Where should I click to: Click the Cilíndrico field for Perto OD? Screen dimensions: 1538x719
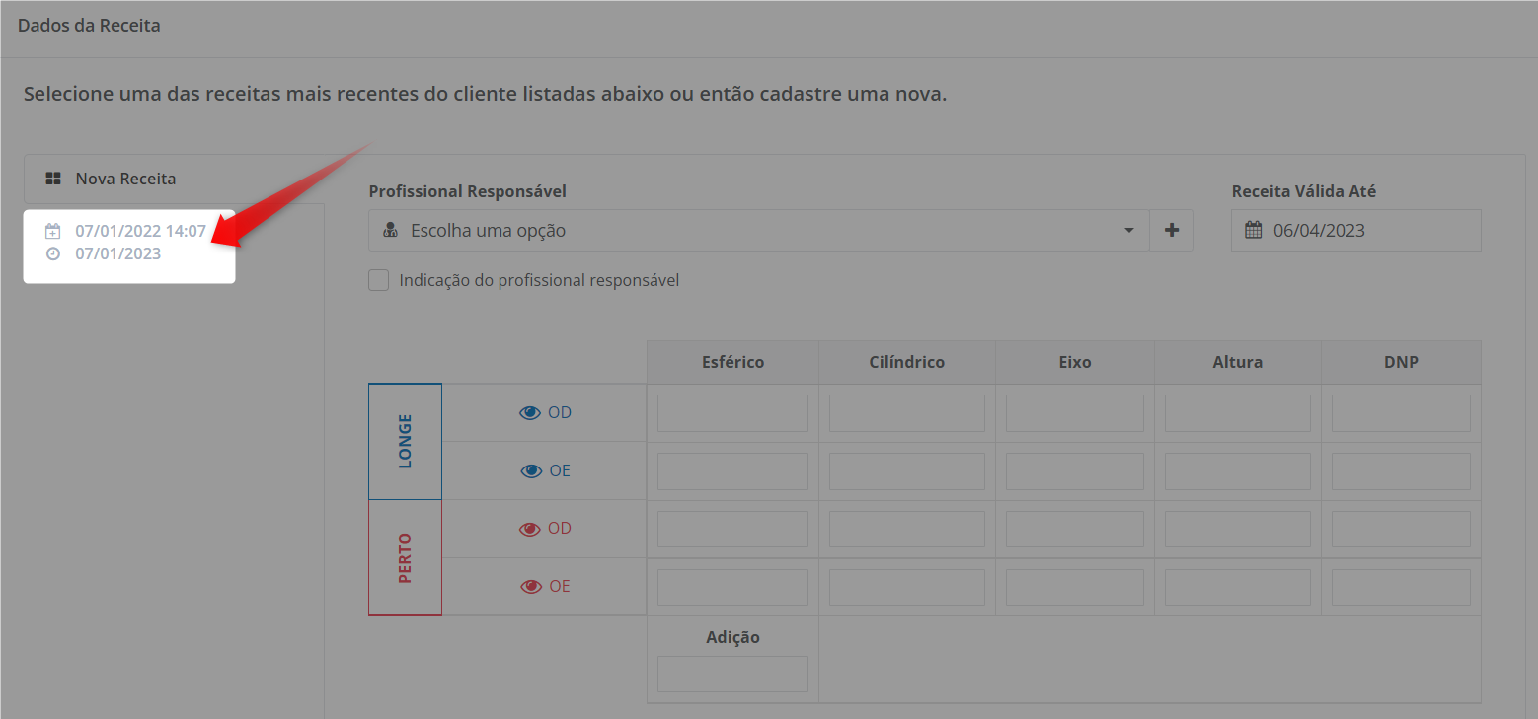[x=907, y=530]
